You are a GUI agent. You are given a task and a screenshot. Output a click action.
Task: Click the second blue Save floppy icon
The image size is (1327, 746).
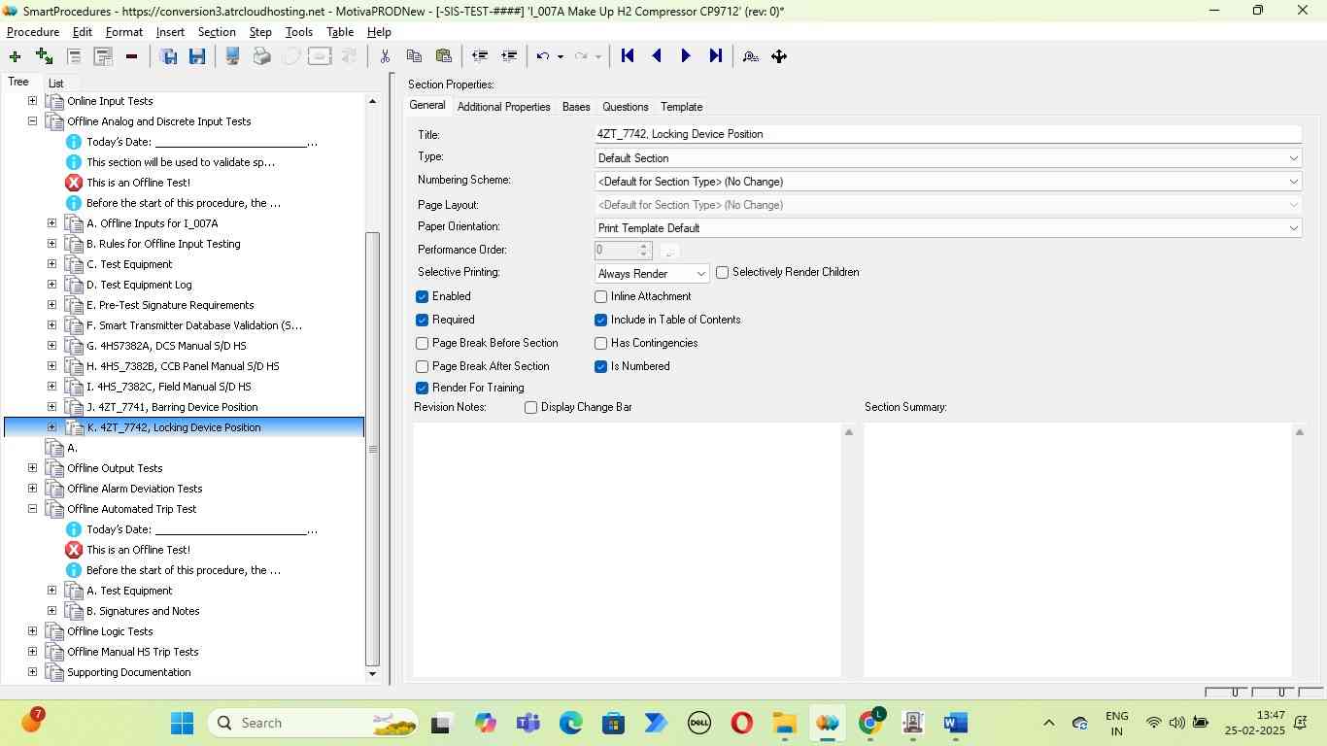(197, 56)
